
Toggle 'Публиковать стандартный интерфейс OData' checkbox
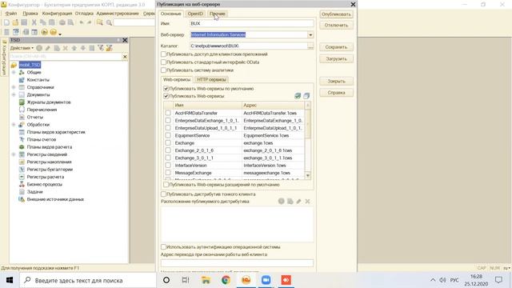point(163,62)
